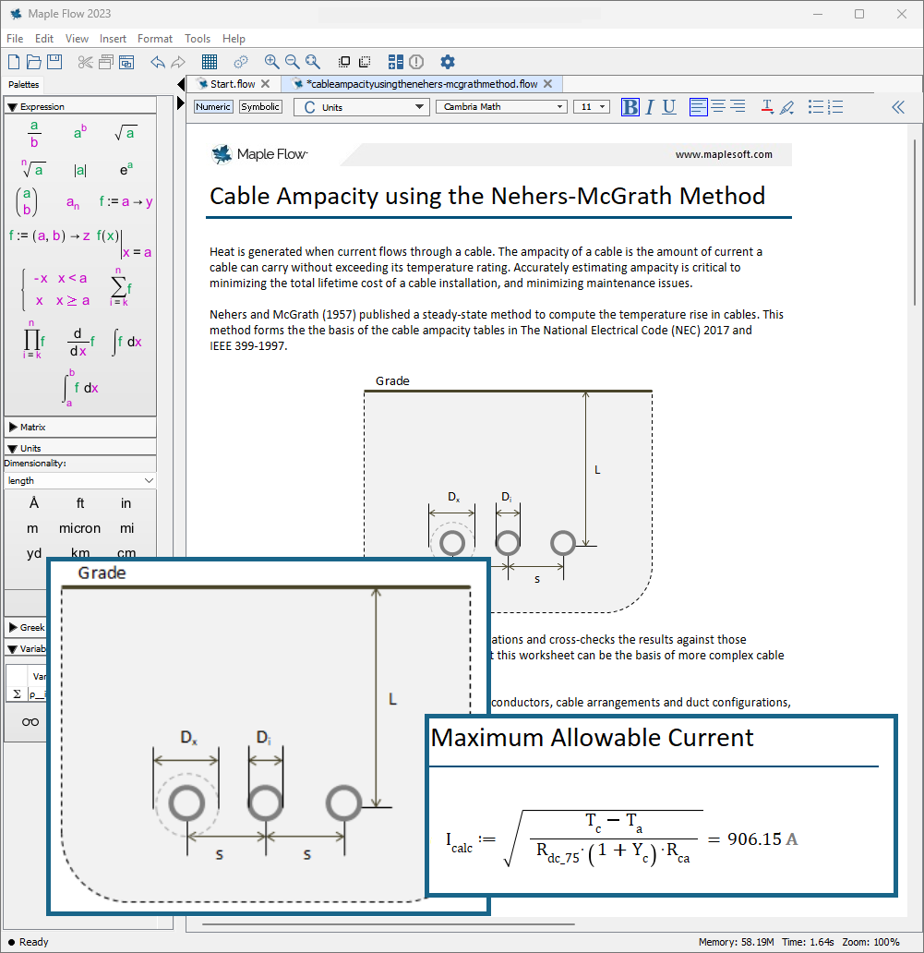Toggle Bold text formatting
The image size is (924, 953).
pos(630,107)
